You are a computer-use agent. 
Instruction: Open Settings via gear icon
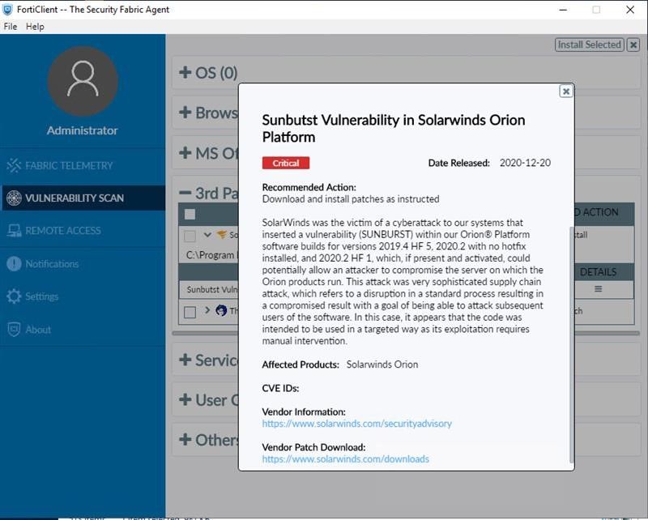(14, 296)
